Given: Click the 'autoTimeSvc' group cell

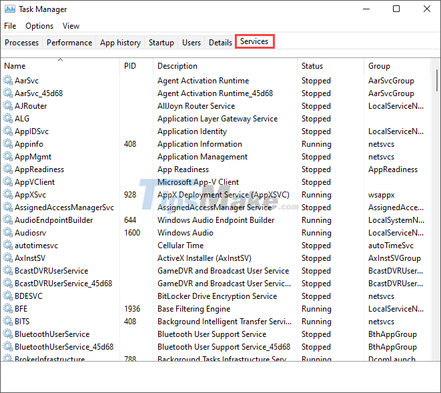Looking at the screenshot, I should 391,245.
